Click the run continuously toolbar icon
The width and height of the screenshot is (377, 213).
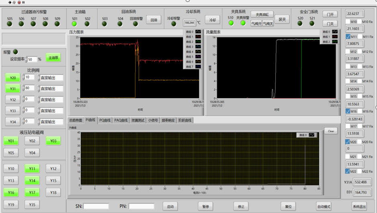click(14, 2)
